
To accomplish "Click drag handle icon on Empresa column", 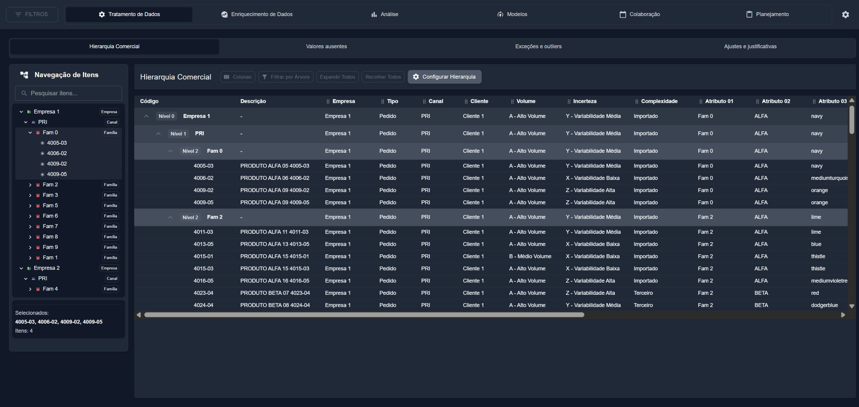I will [328, 101].
